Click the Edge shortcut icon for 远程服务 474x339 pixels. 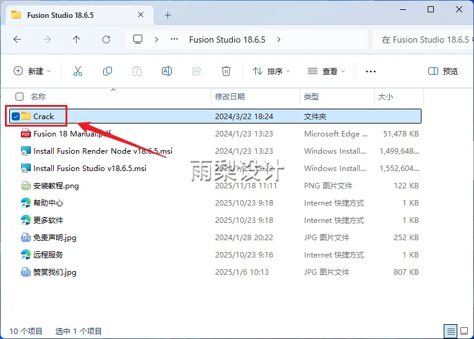click(26, 254)
